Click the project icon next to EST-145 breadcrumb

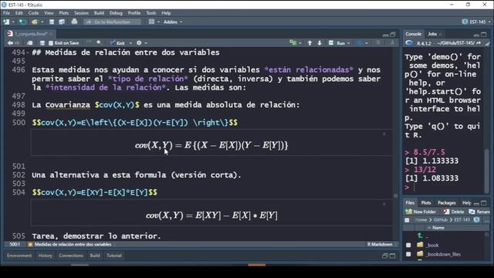coord(476,219)
